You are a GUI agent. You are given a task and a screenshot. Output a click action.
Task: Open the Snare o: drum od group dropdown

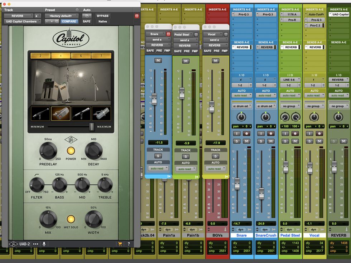tap(241, 106)
